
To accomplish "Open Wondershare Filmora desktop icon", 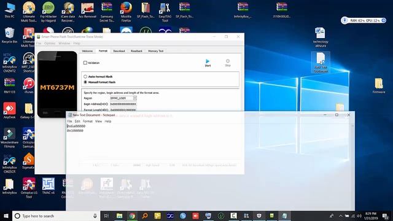I will click(x=10, y=138).
